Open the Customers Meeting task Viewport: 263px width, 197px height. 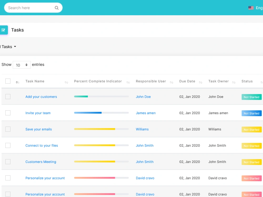point(41,162)
